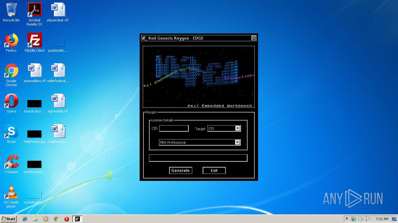Screen dimensions: 398x223
Task: Close the Keil Generic Keygen window
Action: point(254,38)
